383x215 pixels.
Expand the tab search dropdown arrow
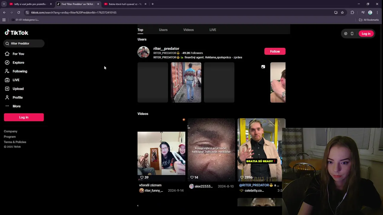[x=4, y=4]
